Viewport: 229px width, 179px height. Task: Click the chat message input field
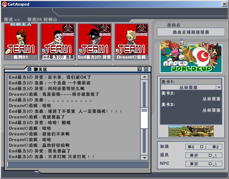pos(77,164)
